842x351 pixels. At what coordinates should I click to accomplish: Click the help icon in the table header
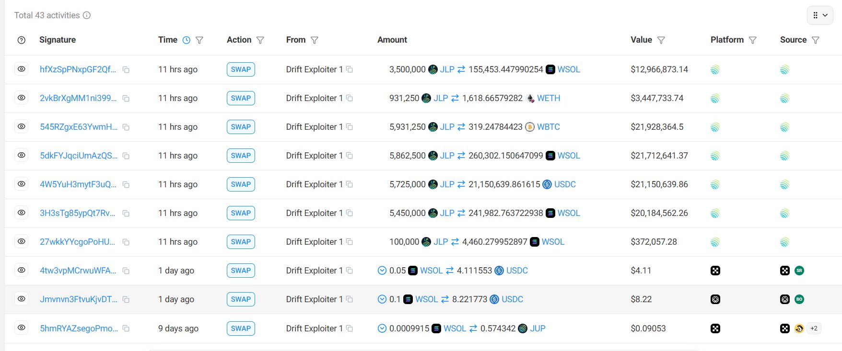tap(21, 40)
